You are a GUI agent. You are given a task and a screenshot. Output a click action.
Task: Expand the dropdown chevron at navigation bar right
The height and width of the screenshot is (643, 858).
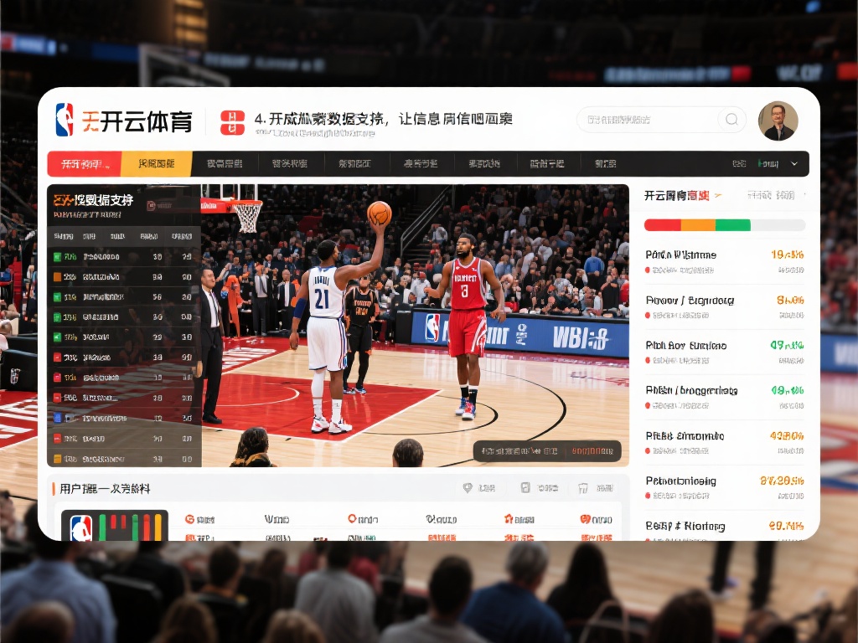click(793, 164)
